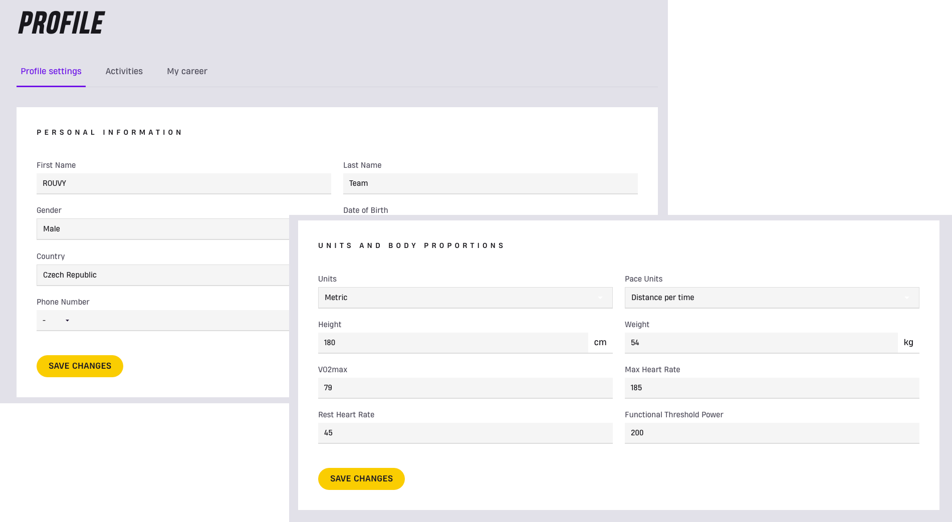
Task: Save changes in Personal Information
Action: click(x=80, y=366)
